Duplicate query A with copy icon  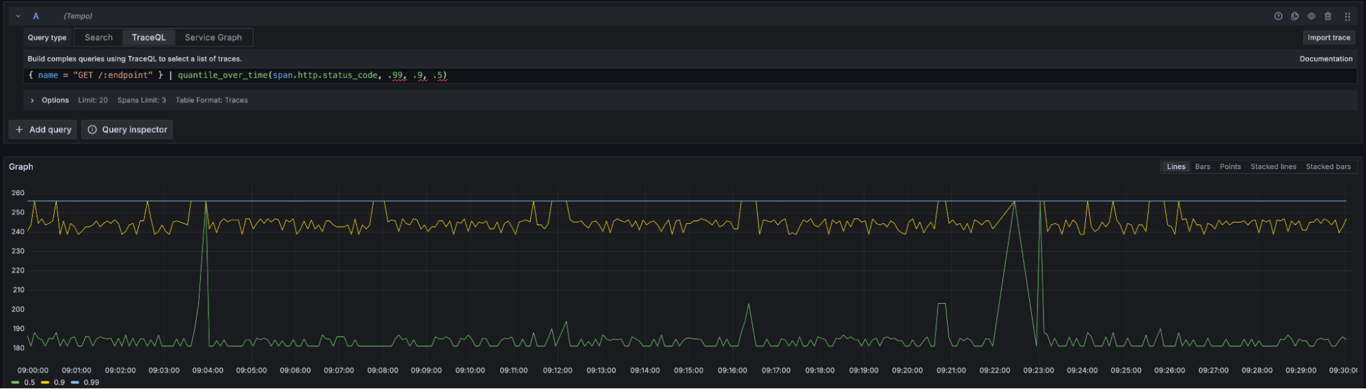(1295, 16)
